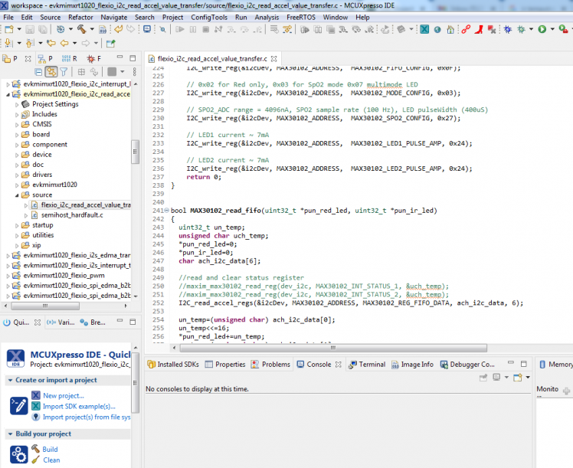Viewport: 573px width, 468px height.
Task: Click Clean under Build your project
Action: tap(51, 460)
